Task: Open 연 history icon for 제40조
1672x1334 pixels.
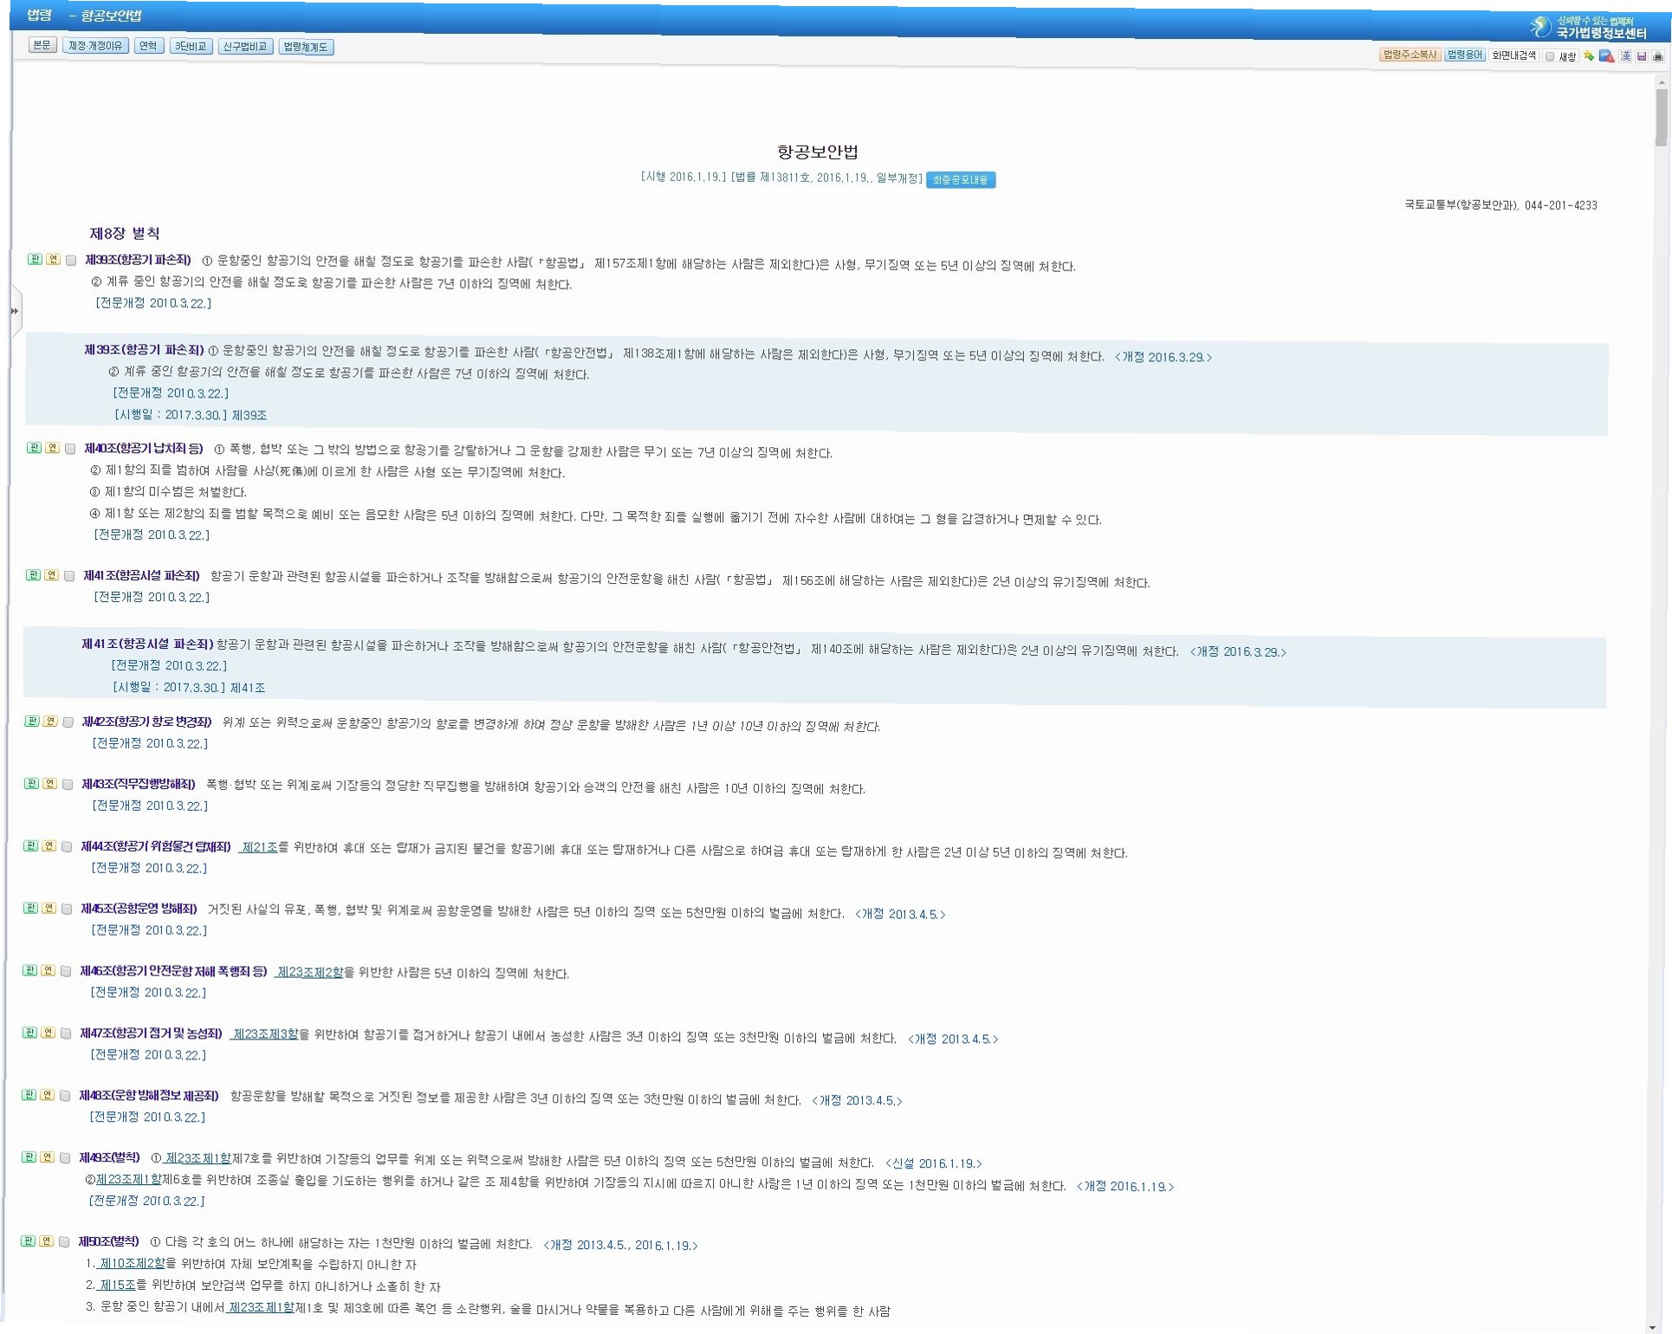Action: click(52, 448)
